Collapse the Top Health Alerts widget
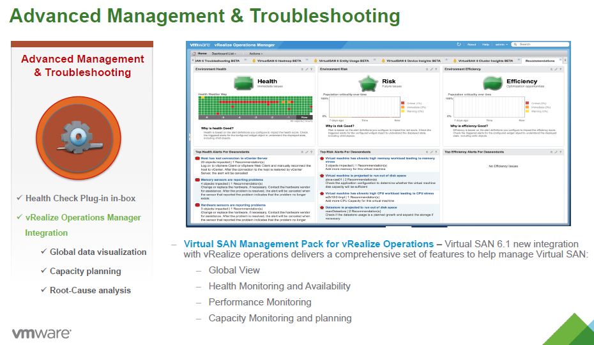This screenshot has height=345, width=594. (301, 152)
